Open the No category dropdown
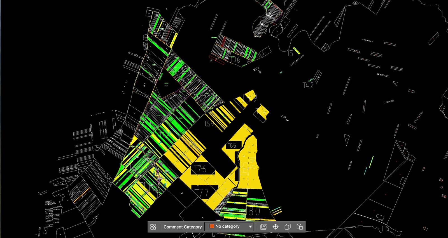Image resolution: width=448 pixels, height=238 pixels. 228,227
